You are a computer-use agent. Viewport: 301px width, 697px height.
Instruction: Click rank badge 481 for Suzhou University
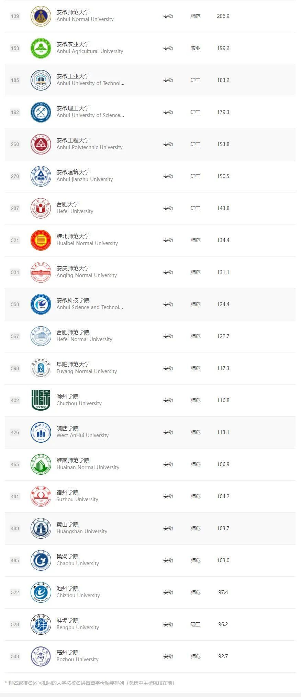tap(15, 496)
